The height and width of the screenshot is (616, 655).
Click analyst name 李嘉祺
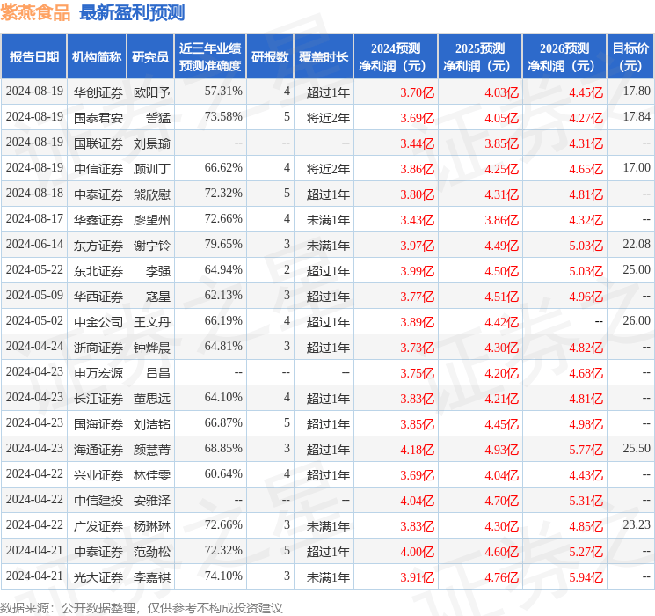coord(151,577)
